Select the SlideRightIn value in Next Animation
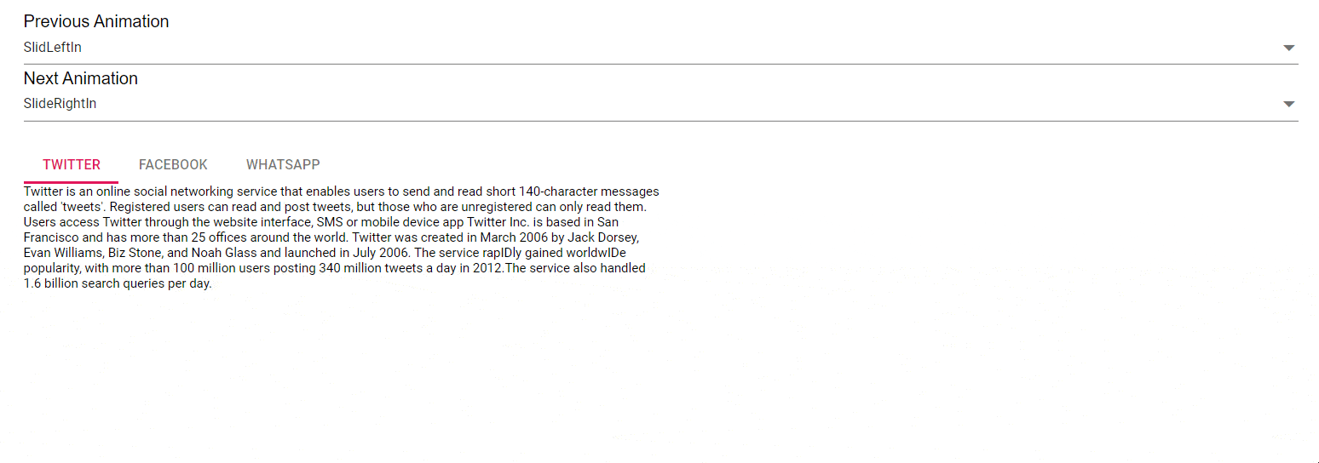This screenshot has width=1319, height=463. pos(60,104)
